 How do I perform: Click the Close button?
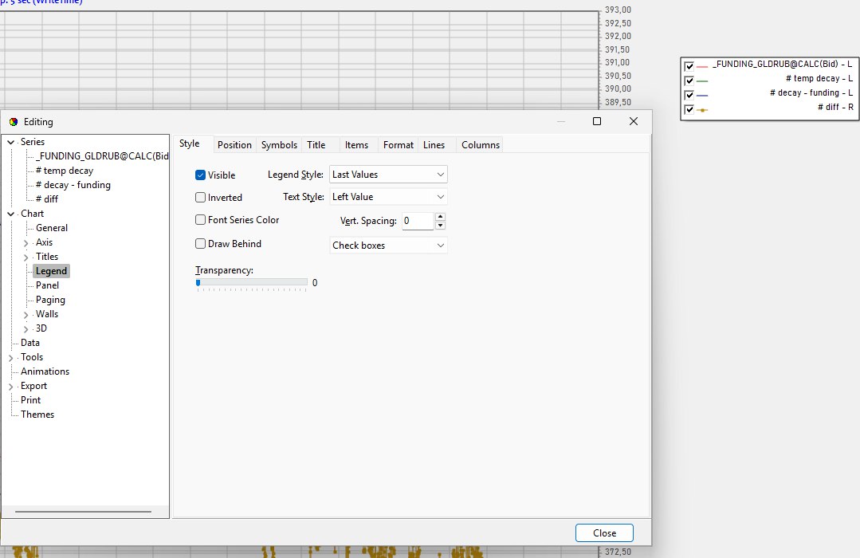tap(604, 532)
